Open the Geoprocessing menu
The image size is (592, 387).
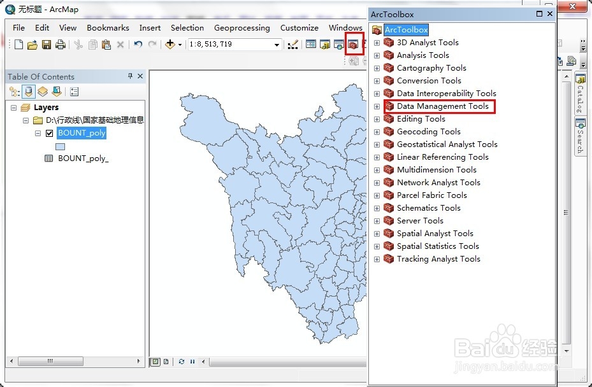tap(242, 28)
